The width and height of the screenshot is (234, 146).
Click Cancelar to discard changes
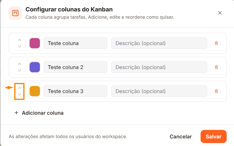click(x=181, y=136)
